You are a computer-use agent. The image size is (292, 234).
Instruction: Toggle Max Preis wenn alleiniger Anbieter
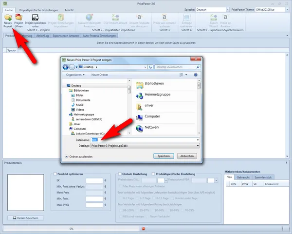121,186
